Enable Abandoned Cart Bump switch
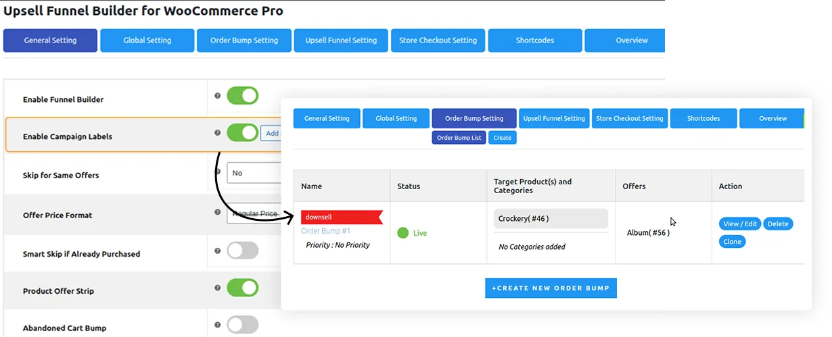 coord(242,325)
